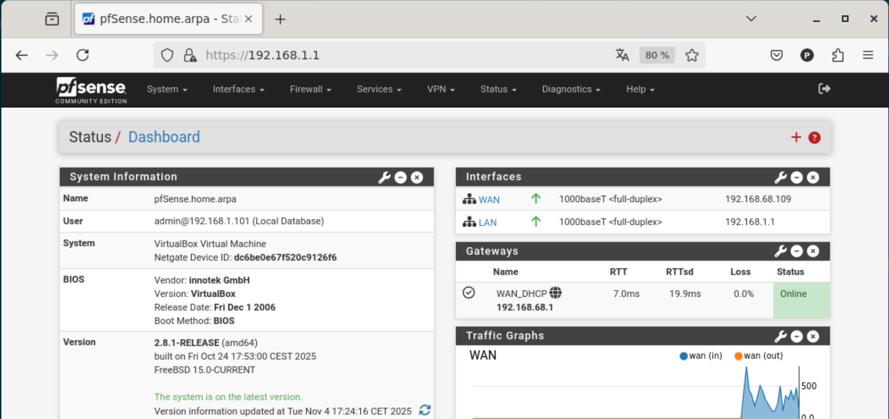View connection security padlock details
889x419 pixels.
point(190,55)
